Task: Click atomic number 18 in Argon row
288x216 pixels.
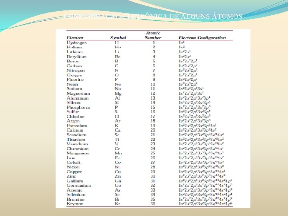Action: pyautogui.click(x=153, y=121)
